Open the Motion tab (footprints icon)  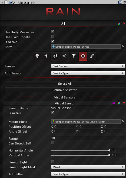[x=55, y=56]
